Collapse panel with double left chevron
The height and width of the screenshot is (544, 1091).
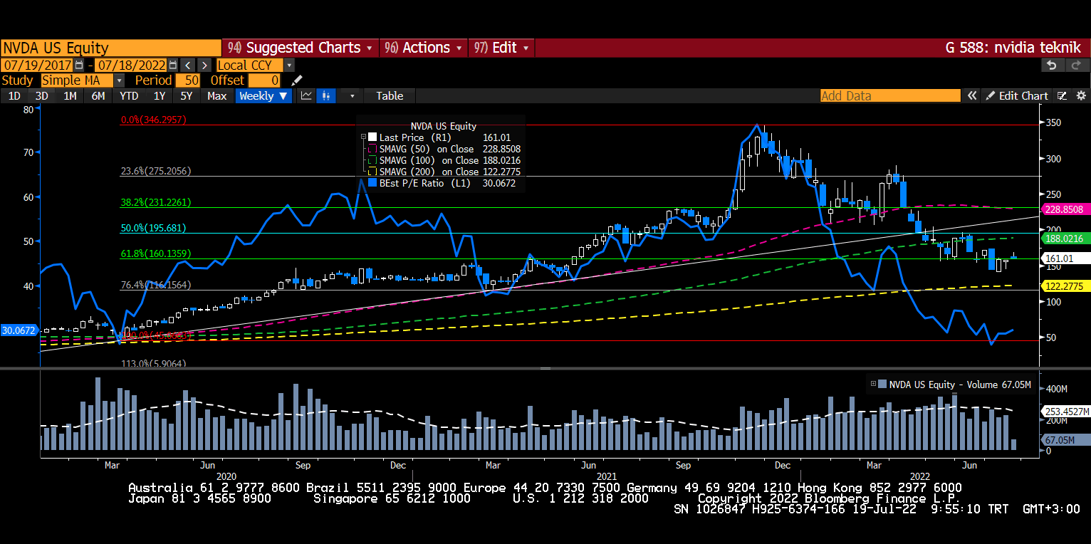[971, 95]
